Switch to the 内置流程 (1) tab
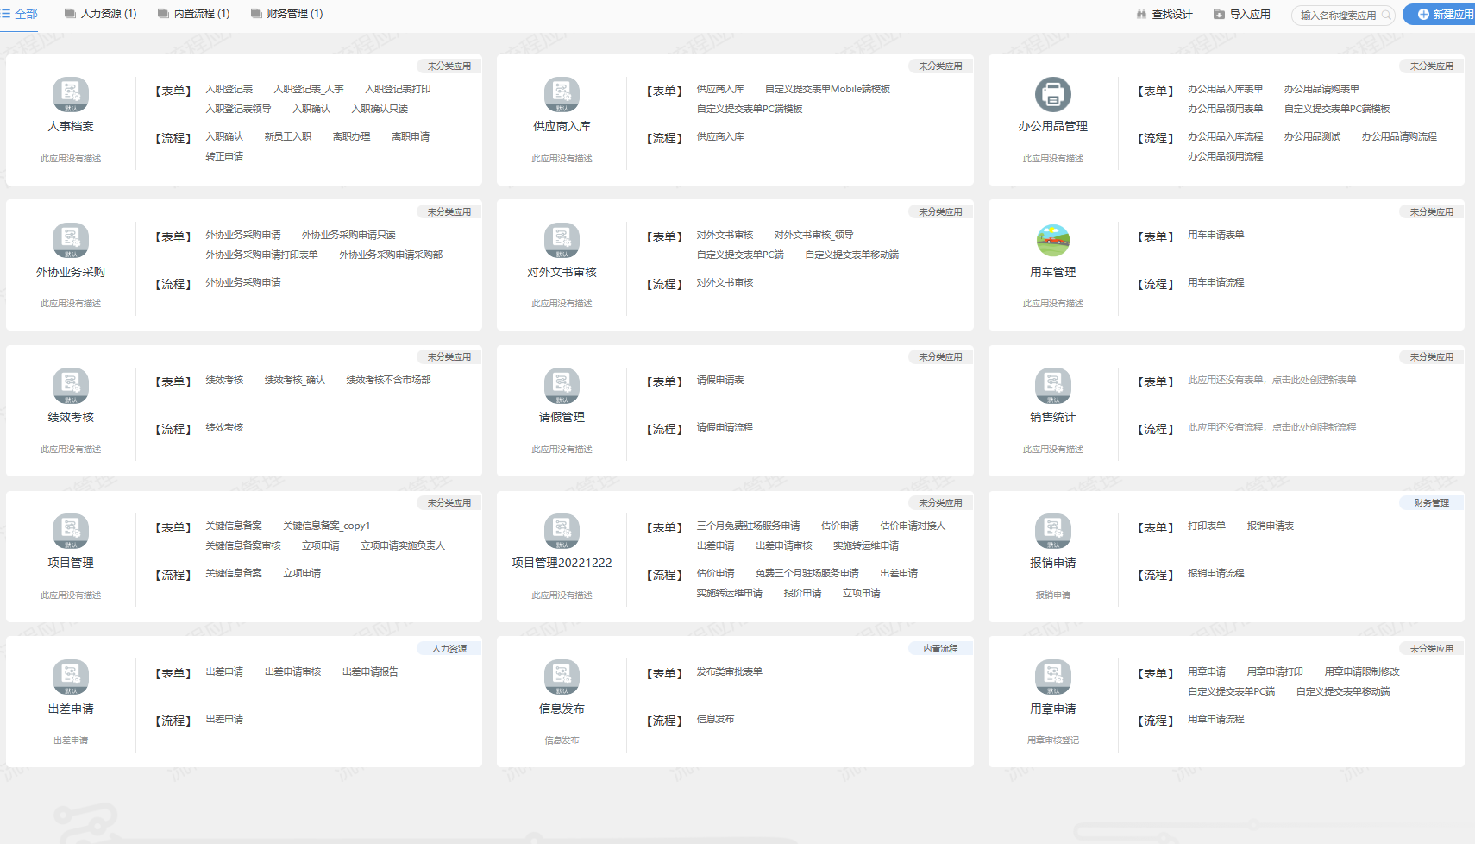This screenshot has width=1475, height=844. 193,14
